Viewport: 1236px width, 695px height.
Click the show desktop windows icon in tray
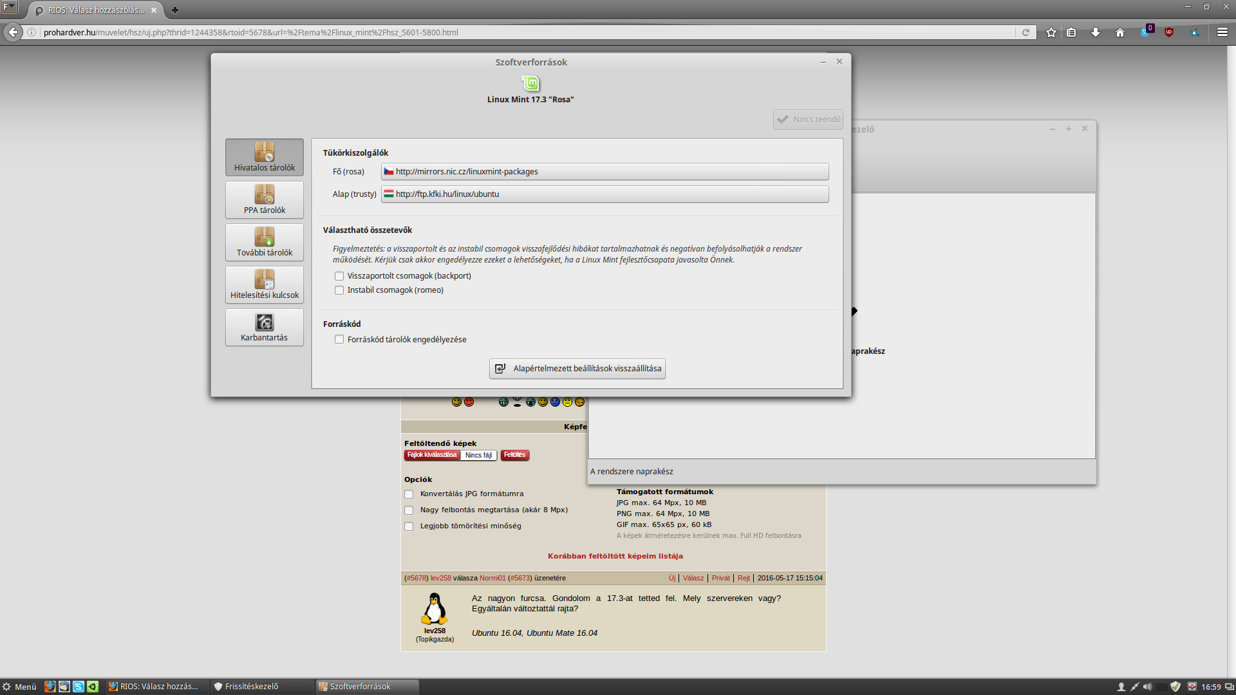[x=1230, y=687]
